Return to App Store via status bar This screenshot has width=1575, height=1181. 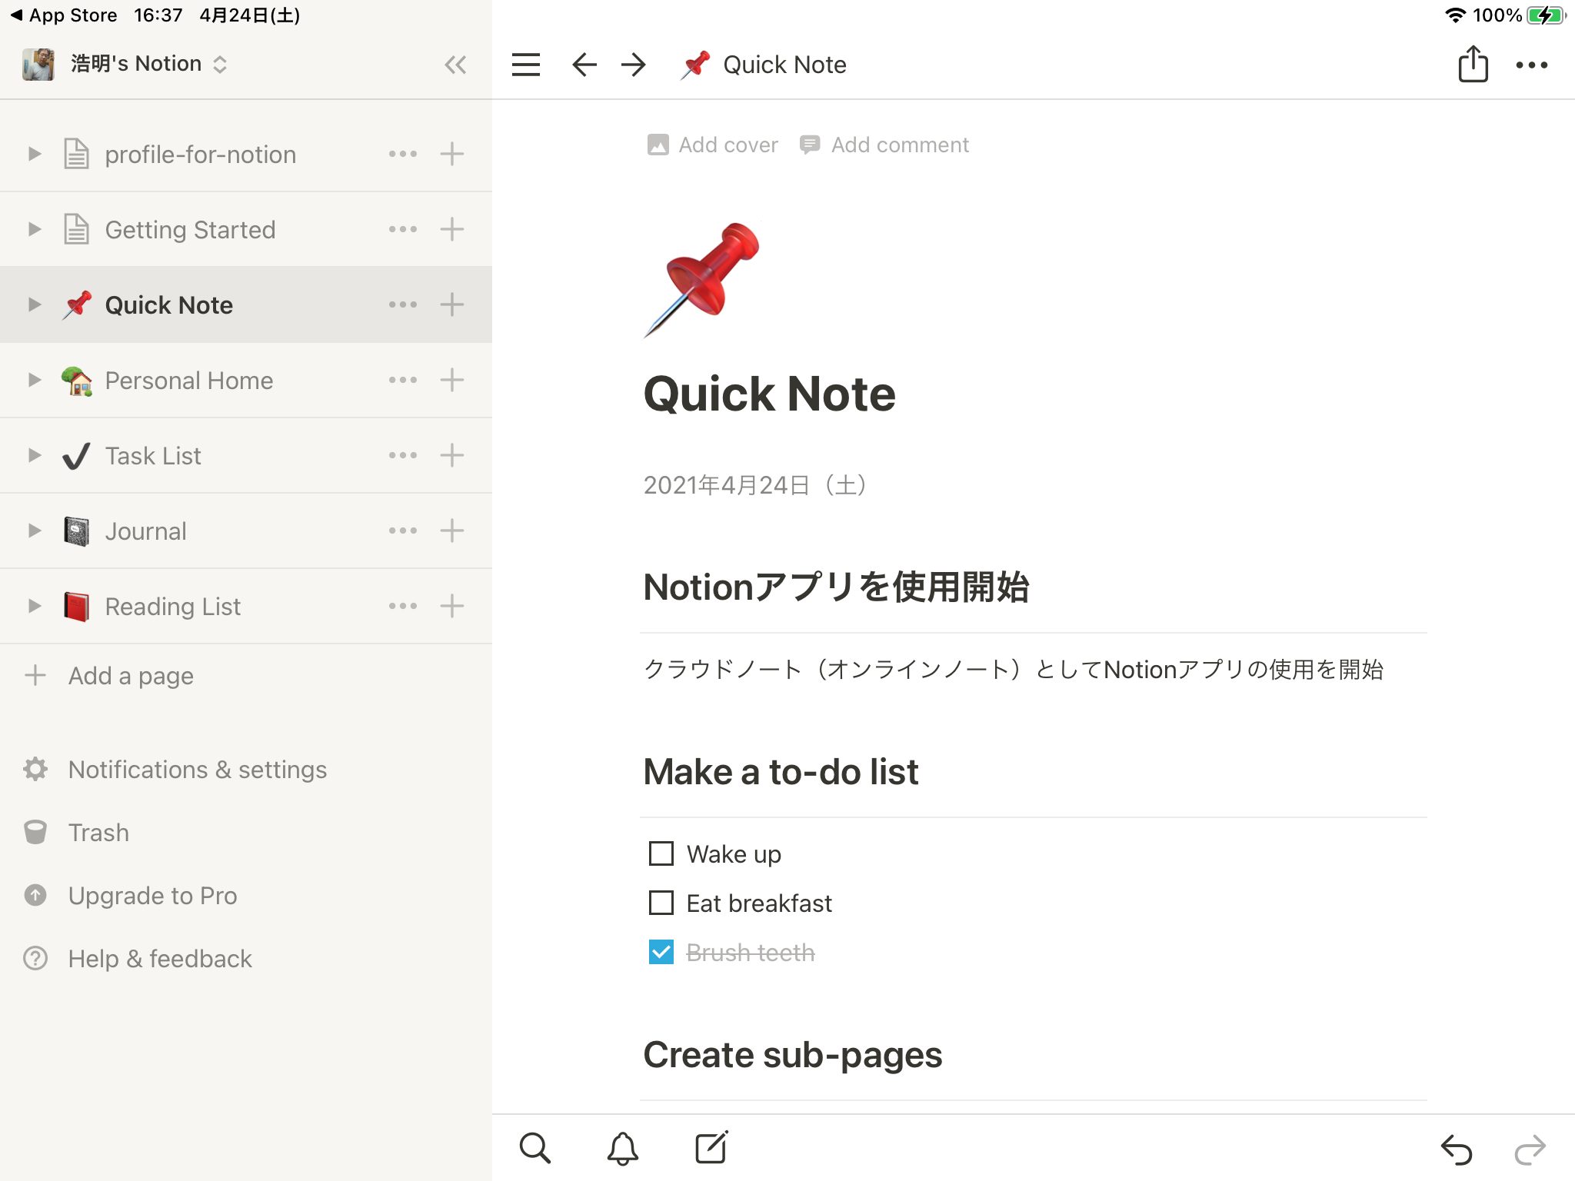click(x=64, y=15)
